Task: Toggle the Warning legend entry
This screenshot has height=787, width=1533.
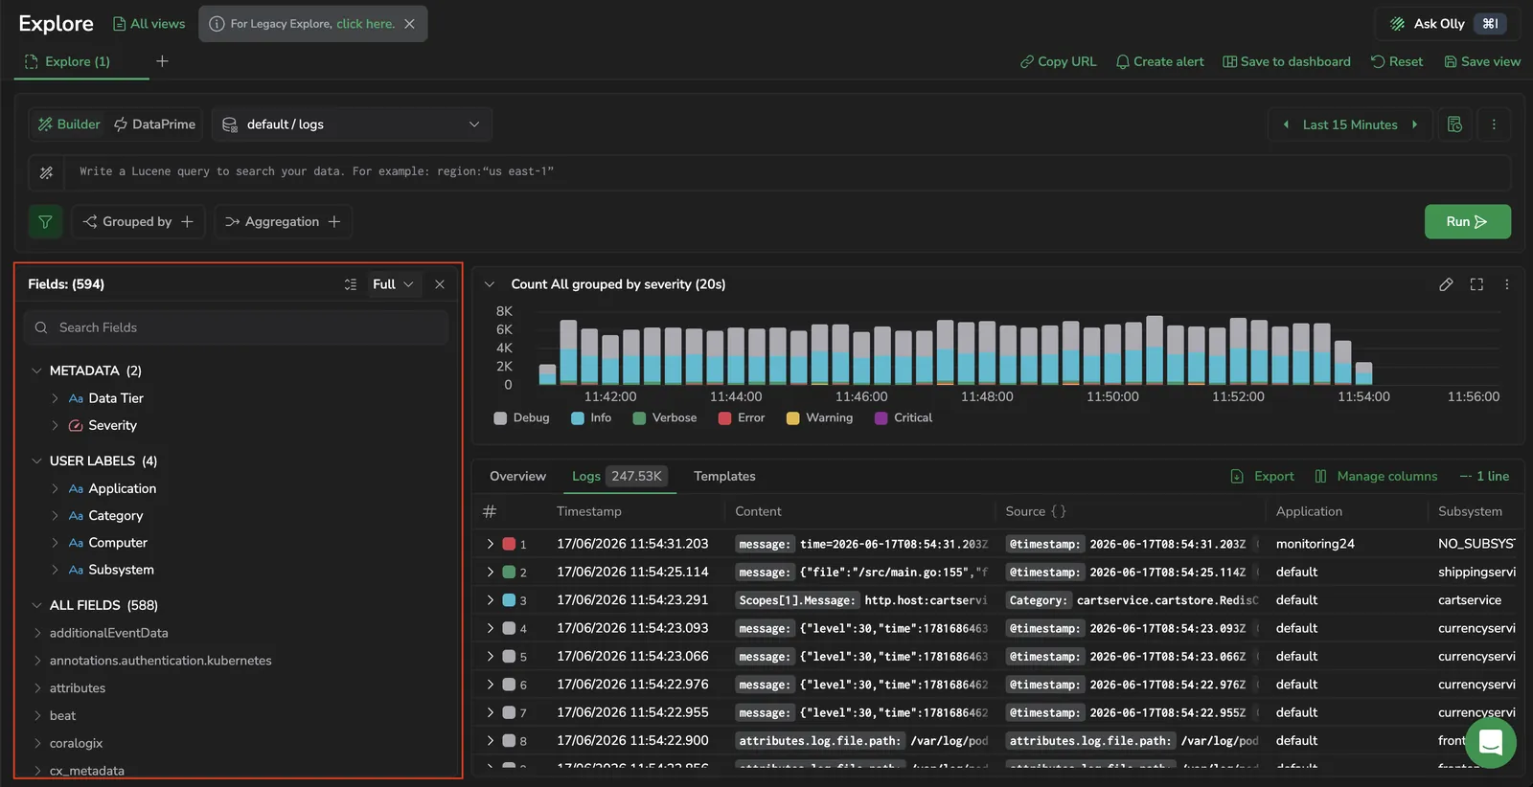Action: coord(819,418)
